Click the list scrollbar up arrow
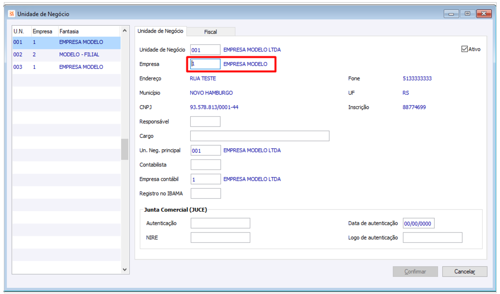This screenshot has height=294, width=500. pyautogui.click(x=125, y=31)
